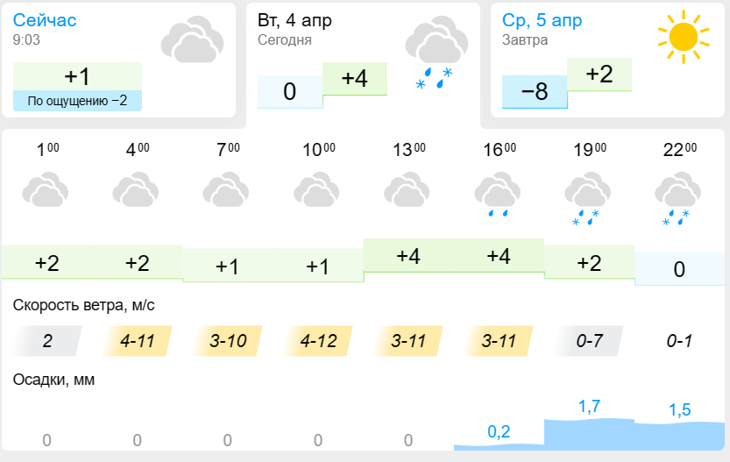Click the −8 night temperature for tomorrow
730x462 pixels.
pos(535,91)
